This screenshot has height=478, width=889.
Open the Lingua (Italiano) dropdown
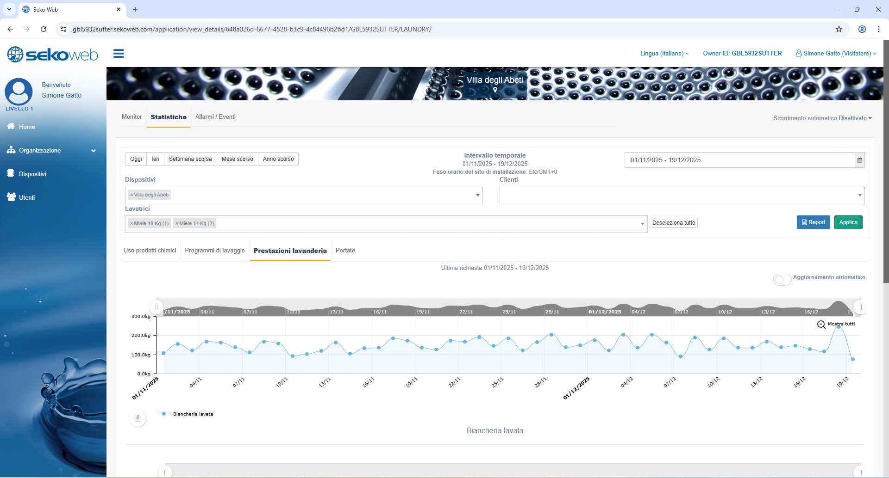click(x=664, y=54)
